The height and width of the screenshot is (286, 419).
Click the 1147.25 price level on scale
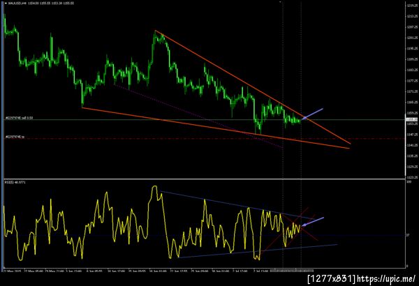pos(413,135)
